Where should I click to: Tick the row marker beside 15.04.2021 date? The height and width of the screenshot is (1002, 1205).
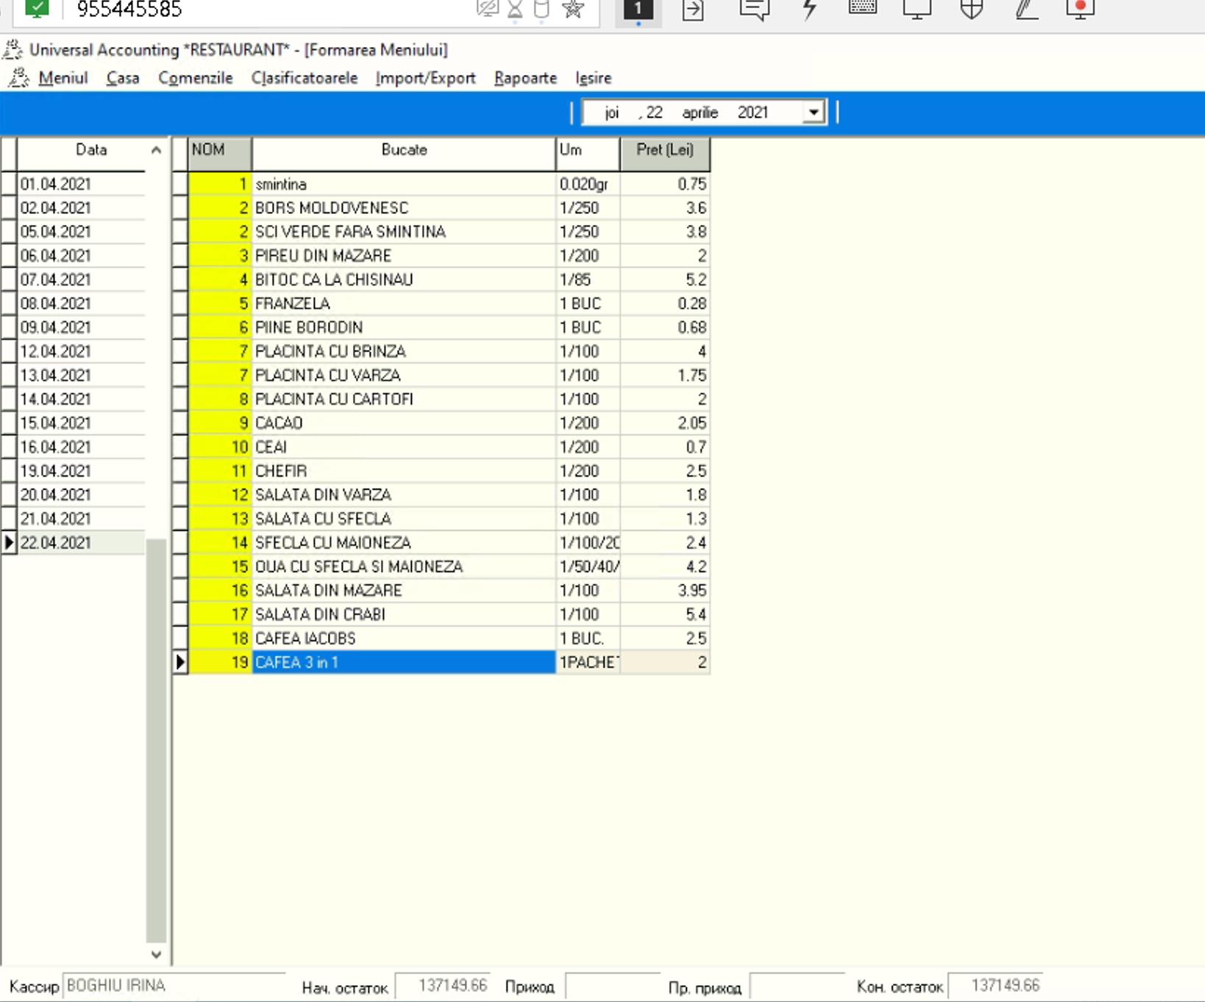point(9,423)
